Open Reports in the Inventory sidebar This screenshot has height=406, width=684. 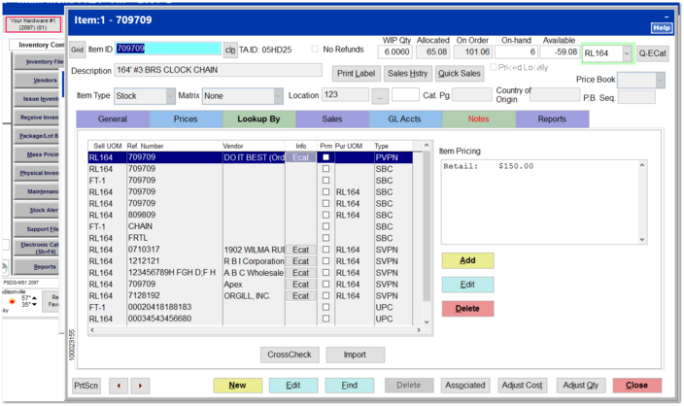tap(39, 267)
